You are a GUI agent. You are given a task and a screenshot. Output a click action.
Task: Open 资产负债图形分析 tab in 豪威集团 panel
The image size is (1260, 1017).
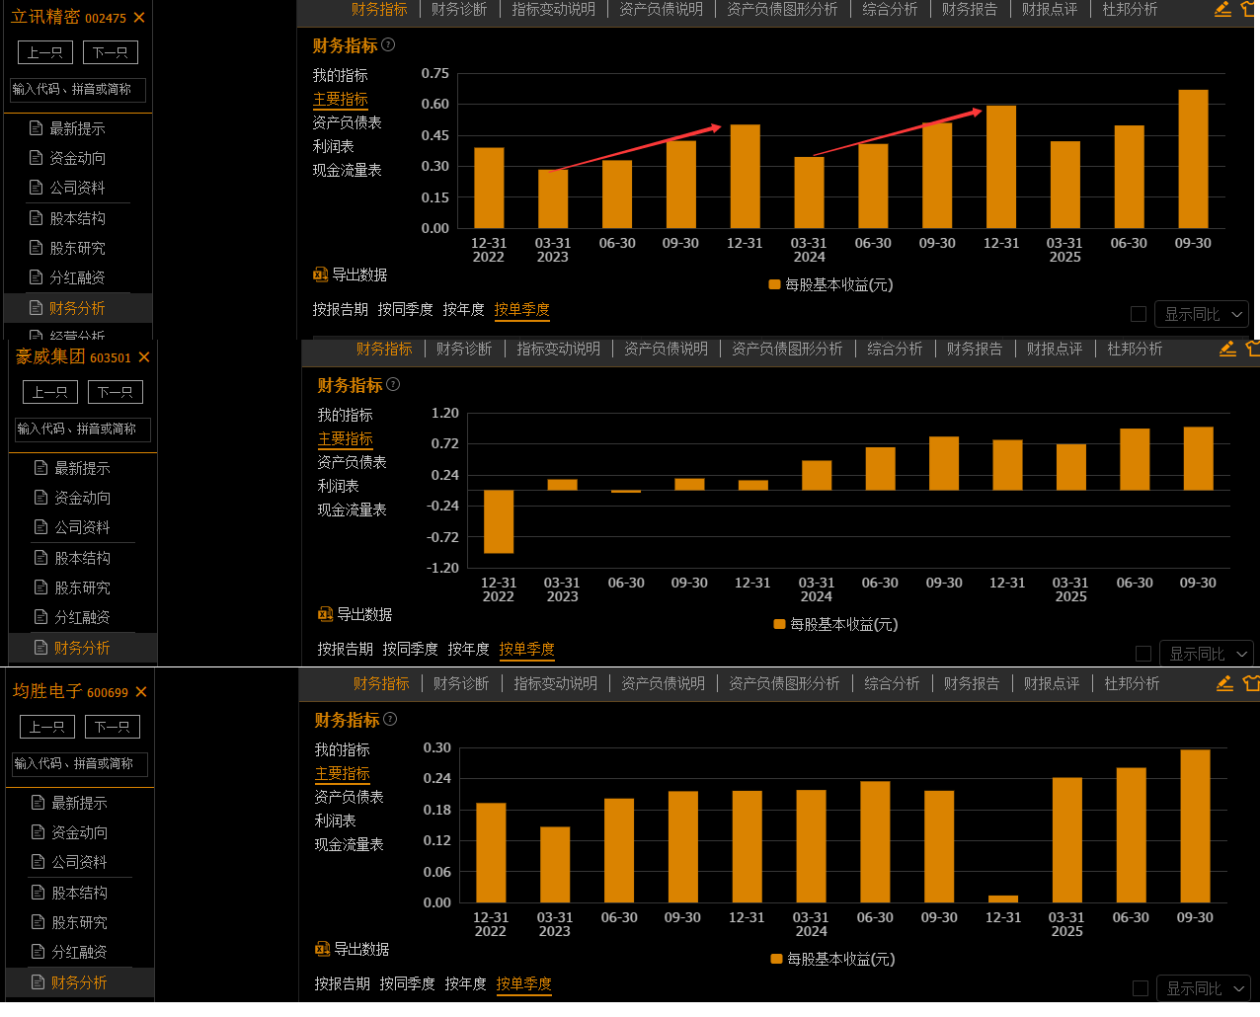tap(787, 349)
